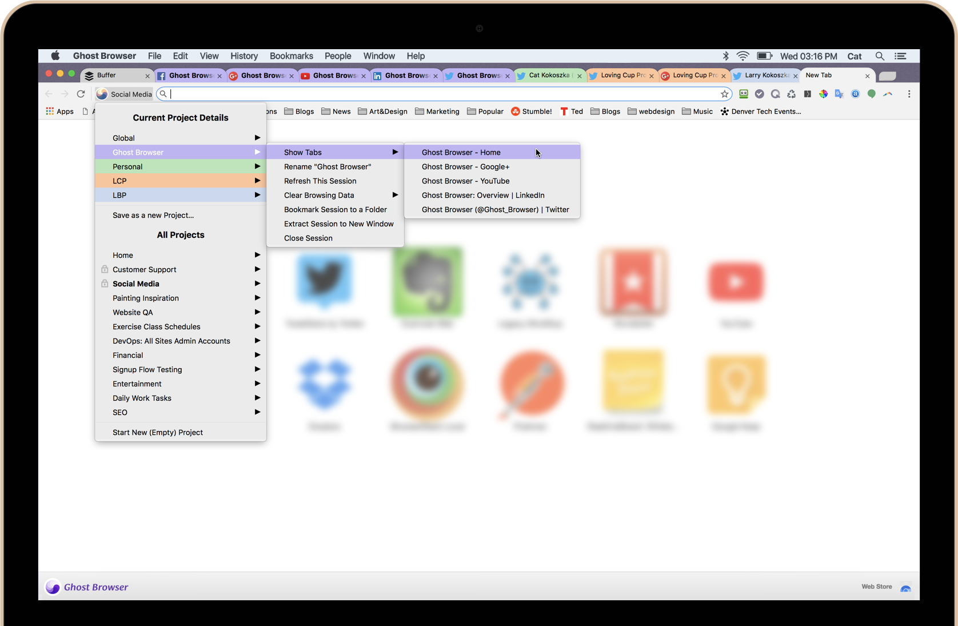The image size is (958, 626).
Task: Expand the LCP session submenu
Action: point(257,181)
